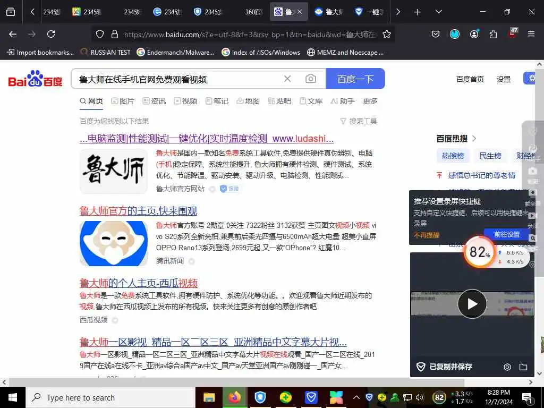Click the 82% floating performance ball
The width and height of the screenshot is (544, 408).
[480, 252]
